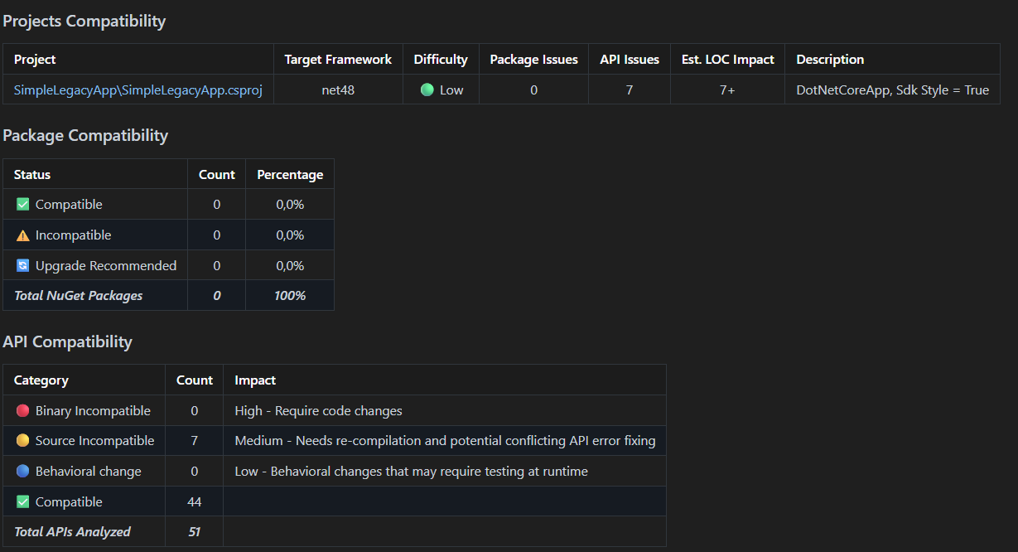Viewport: 1018px width, 552px height.
Task: Select the Projects Compatibility heading
Action: 84,22
